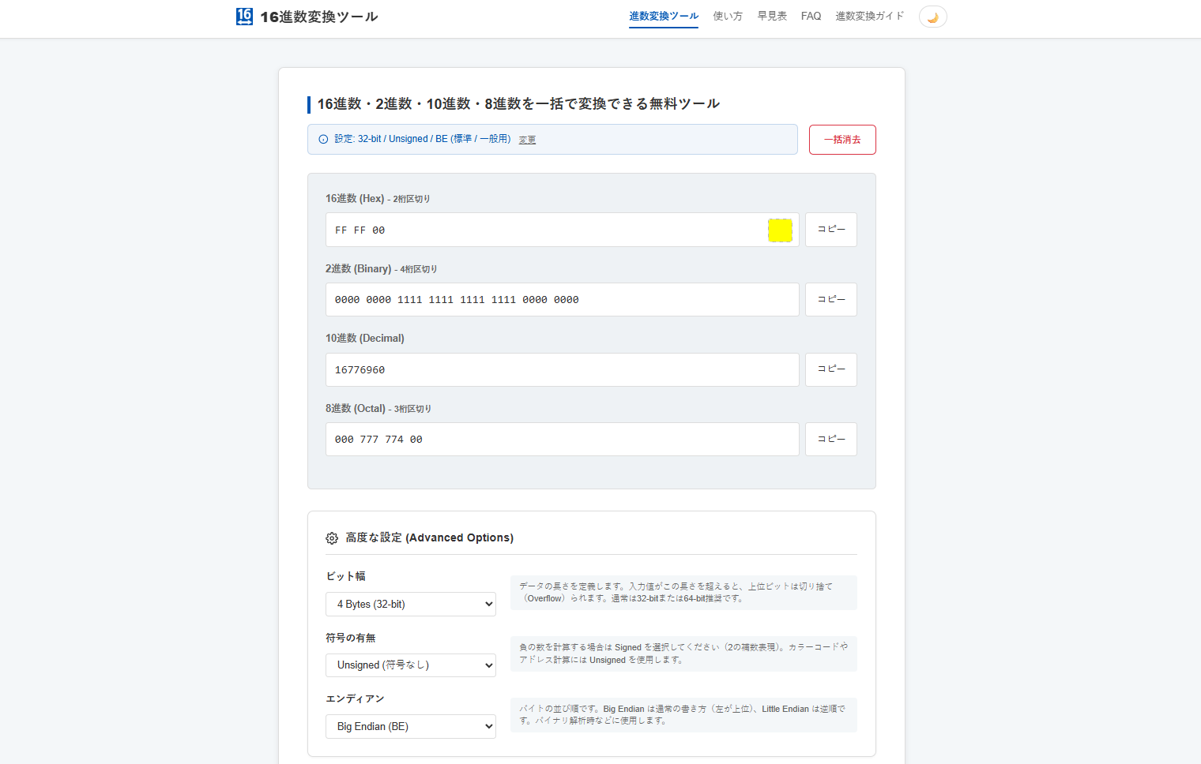
Task: Open the FAQ section
Action: 811,15
